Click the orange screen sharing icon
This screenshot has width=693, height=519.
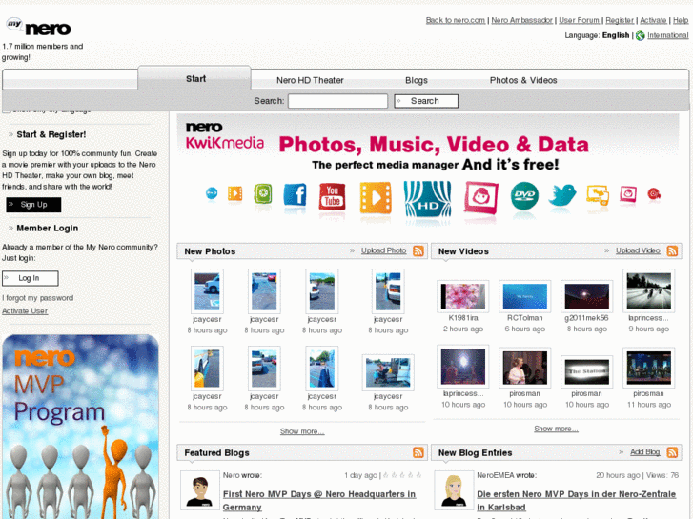(x=598, y=194)
